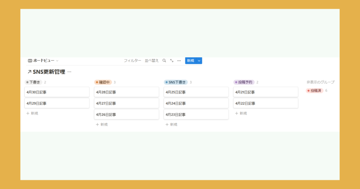This screenshot has width=360, height=189.
Task: Add new card under SNS下書き column
Action: pos(172,124)
